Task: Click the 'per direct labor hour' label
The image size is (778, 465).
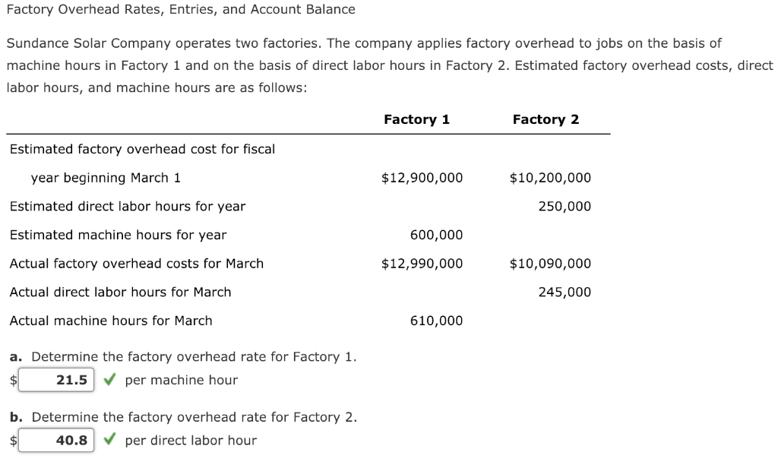Action: click(191, 440)
